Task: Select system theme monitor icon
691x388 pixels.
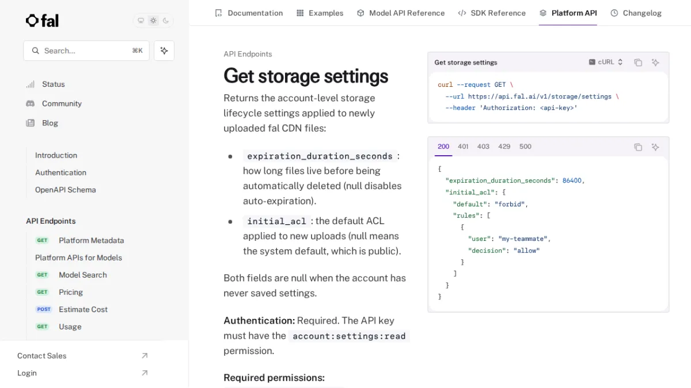Action: click(141, 21)
